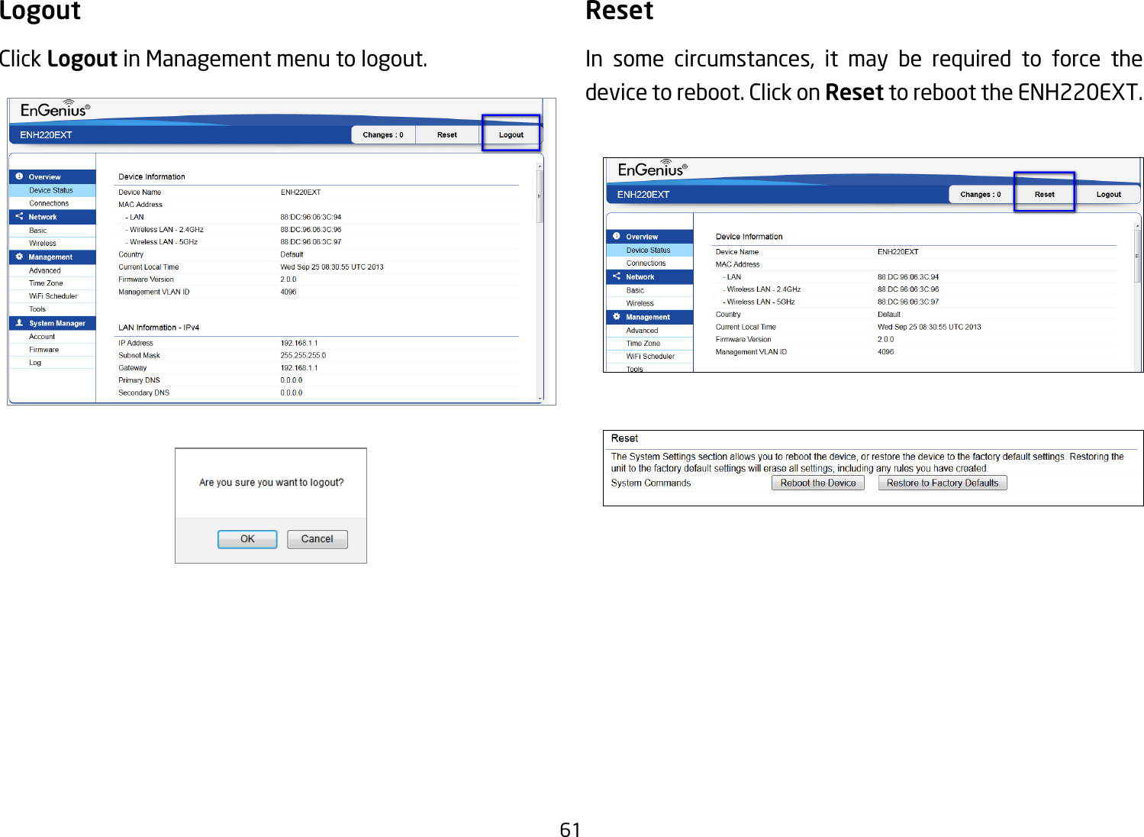The image size is (1144, 837).
Task: Dismiss the logout dialog with Cancel
Action: pyautogui.click(x=317, y=539)
